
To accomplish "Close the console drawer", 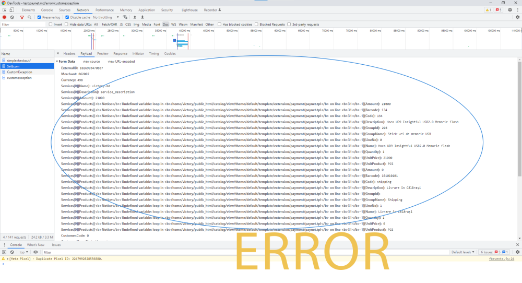I will (517, 245).
